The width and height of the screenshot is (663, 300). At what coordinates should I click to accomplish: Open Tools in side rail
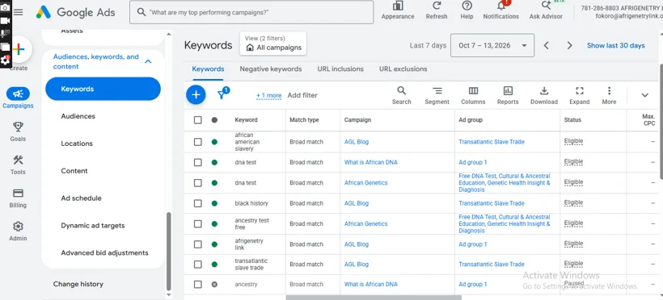coord(18,165)
